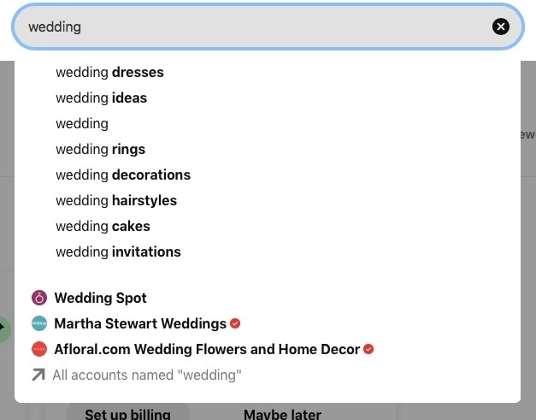Select the plain "wedding" suggestion
This screenshot has height=420, width=536.
tap(82, 123)
